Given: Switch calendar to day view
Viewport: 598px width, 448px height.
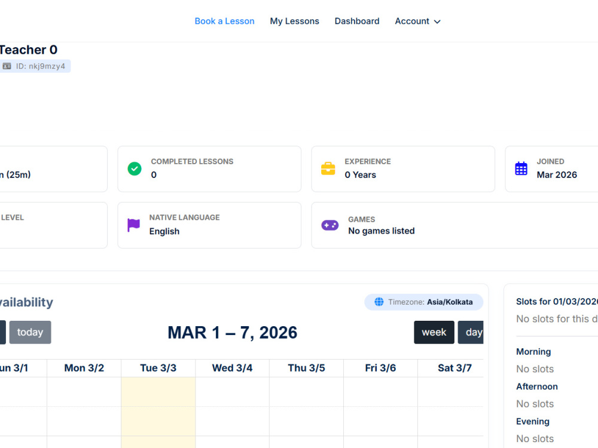Looking at the screenshot, I should pyautogui.click(x=471, y=332).
